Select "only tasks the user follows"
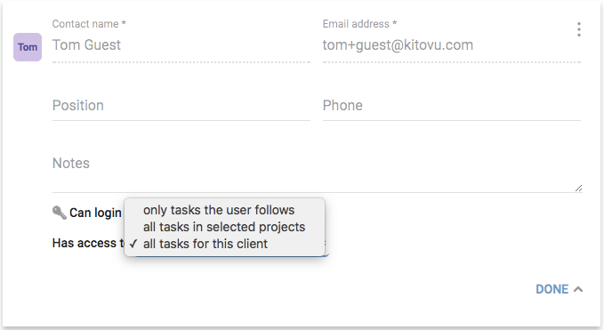 tap(219, 210)
